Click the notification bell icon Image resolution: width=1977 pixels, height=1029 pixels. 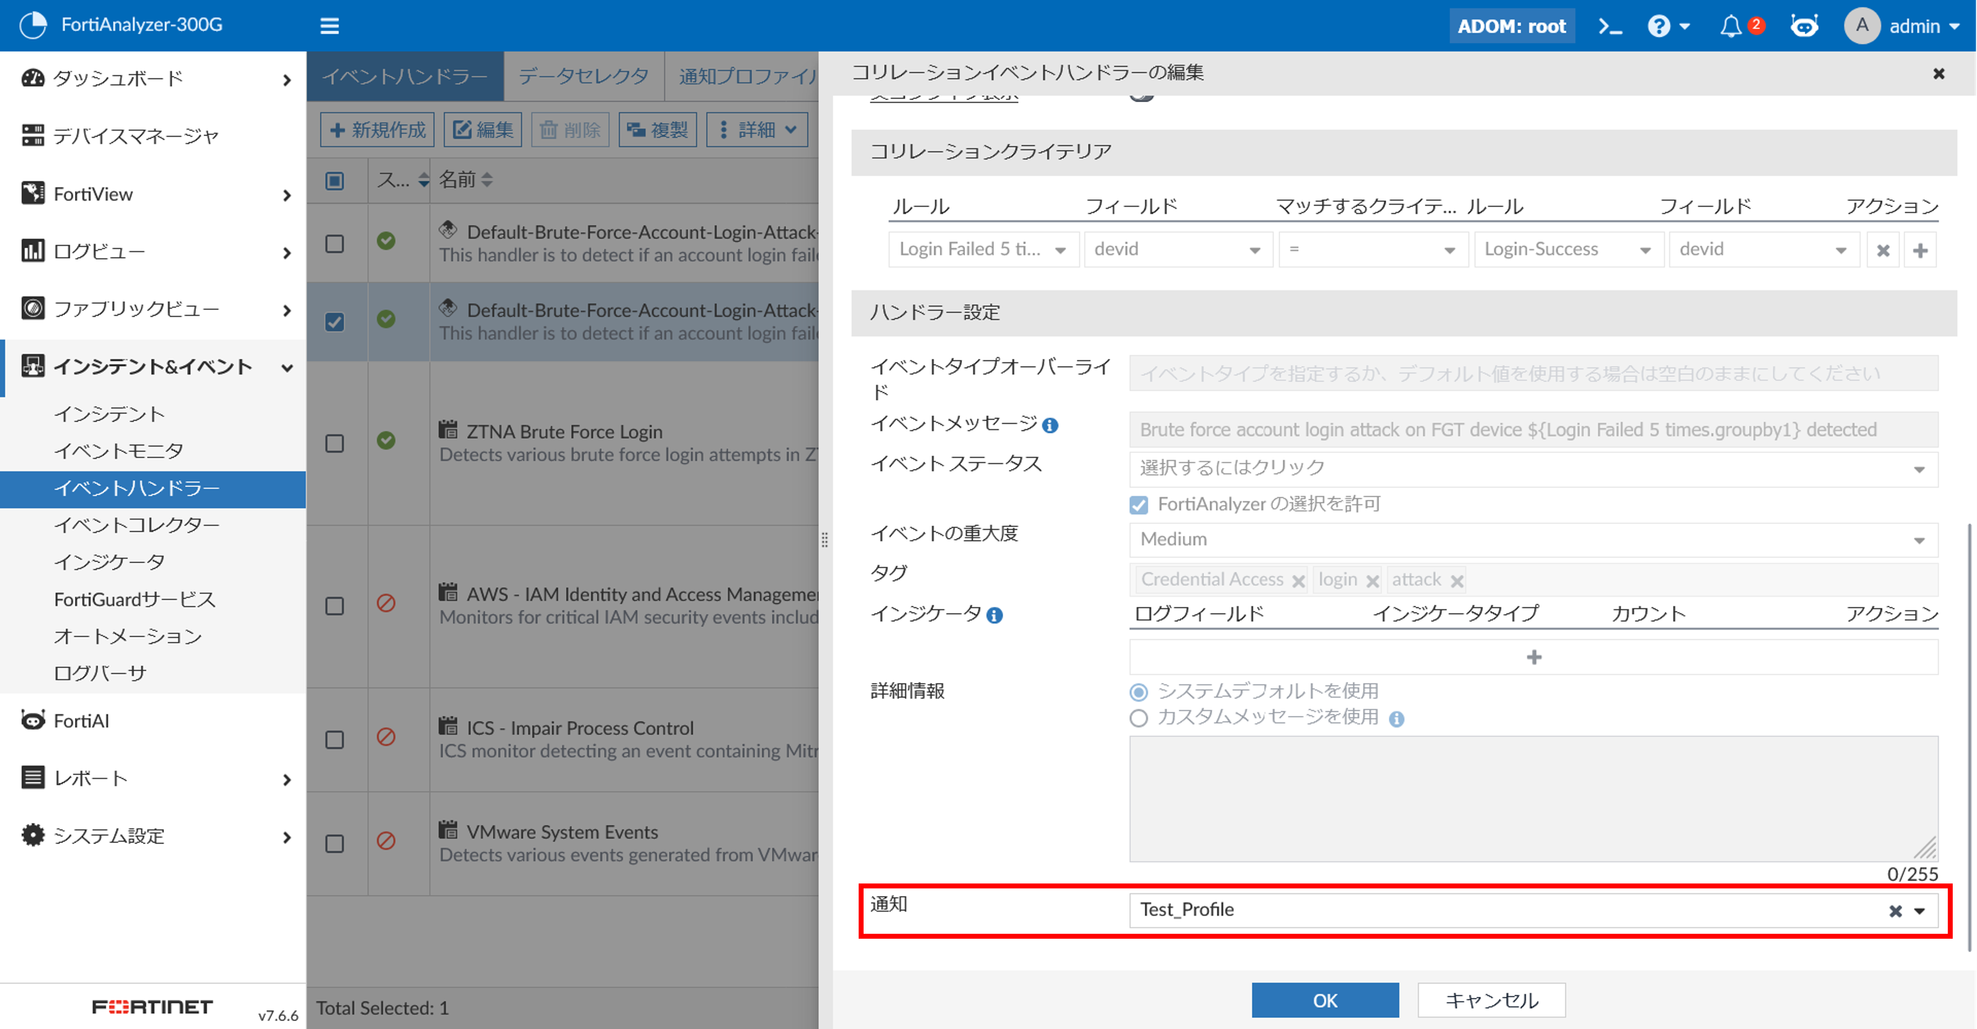[1731, 27]
